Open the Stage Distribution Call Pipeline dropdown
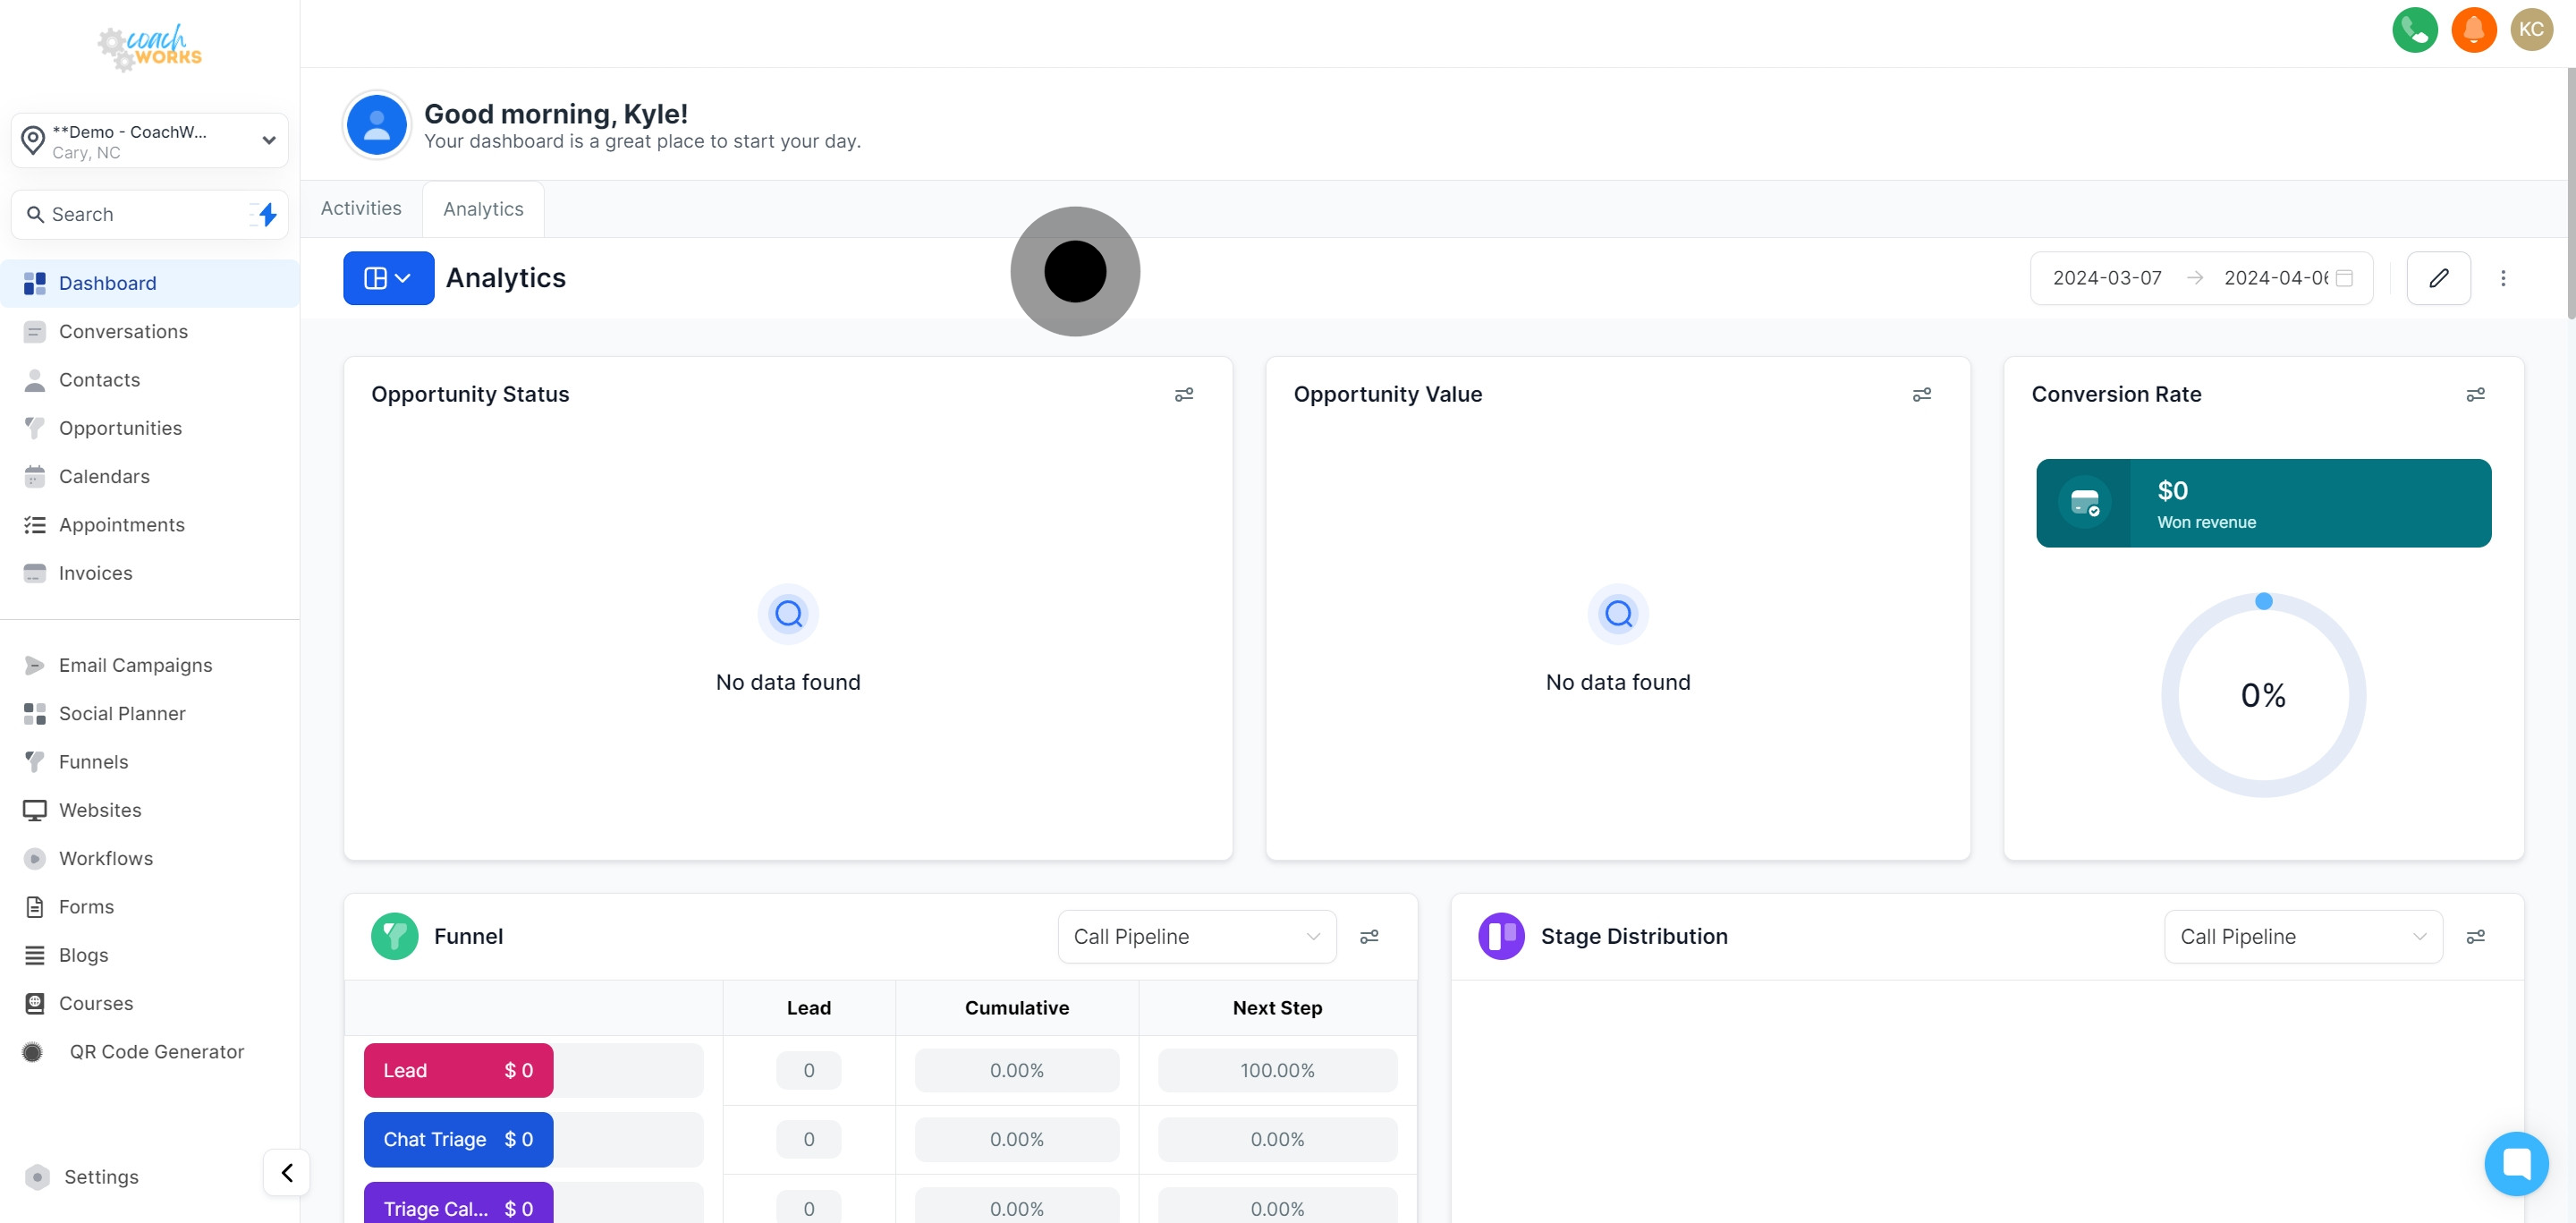 coord(2302,937)
